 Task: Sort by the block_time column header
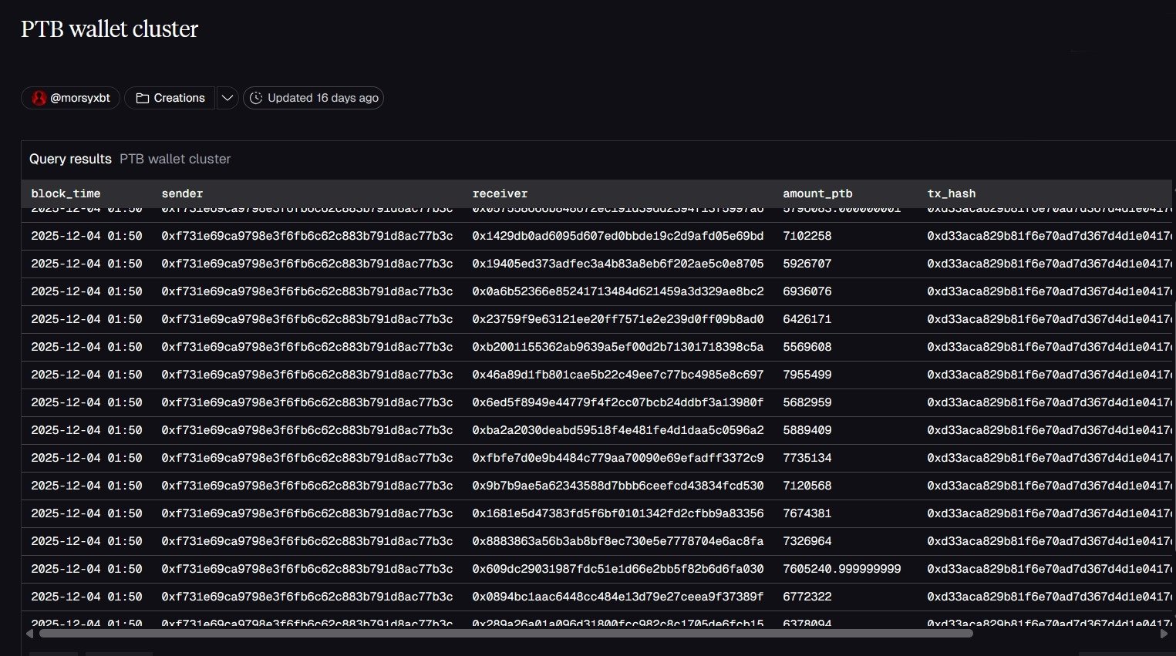coord(66,193)
